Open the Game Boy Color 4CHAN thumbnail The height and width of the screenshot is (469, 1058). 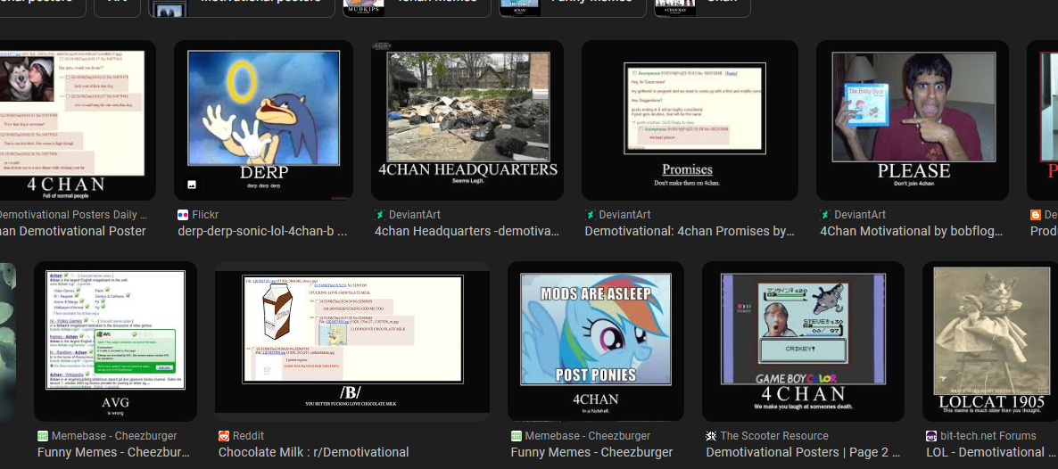click(x=803, y=341)
